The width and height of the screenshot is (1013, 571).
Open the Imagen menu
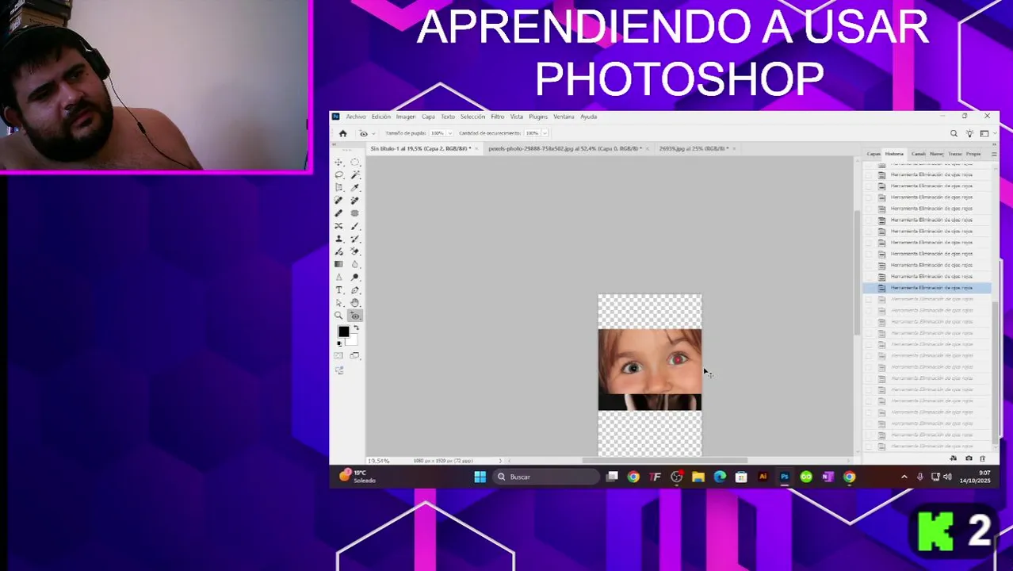click(x=406, y=117)
